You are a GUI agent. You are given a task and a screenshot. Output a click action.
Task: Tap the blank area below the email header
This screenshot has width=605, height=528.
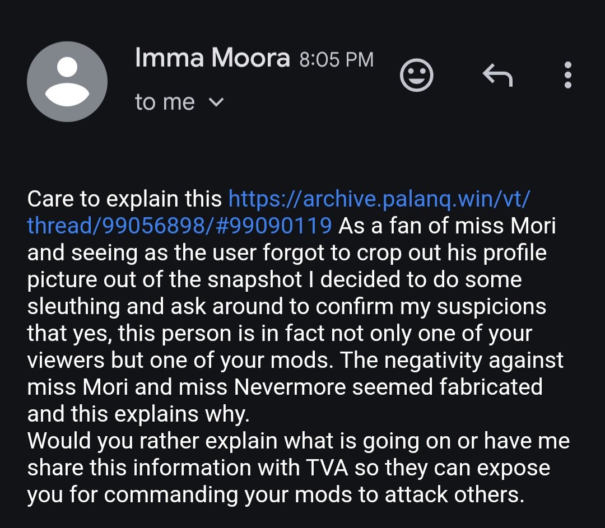(302, 155)
